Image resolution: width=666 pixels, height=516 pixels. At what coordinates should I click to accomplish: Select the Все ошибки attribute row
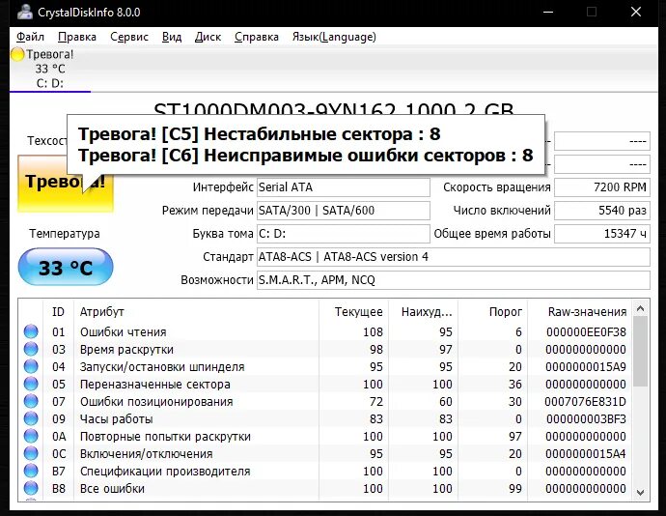pyautogui.click(x=325, y=489)
